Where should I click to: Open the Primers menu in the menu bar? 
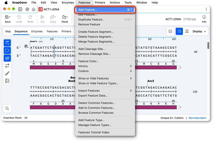pyautogui.click(x=100, y=3)
